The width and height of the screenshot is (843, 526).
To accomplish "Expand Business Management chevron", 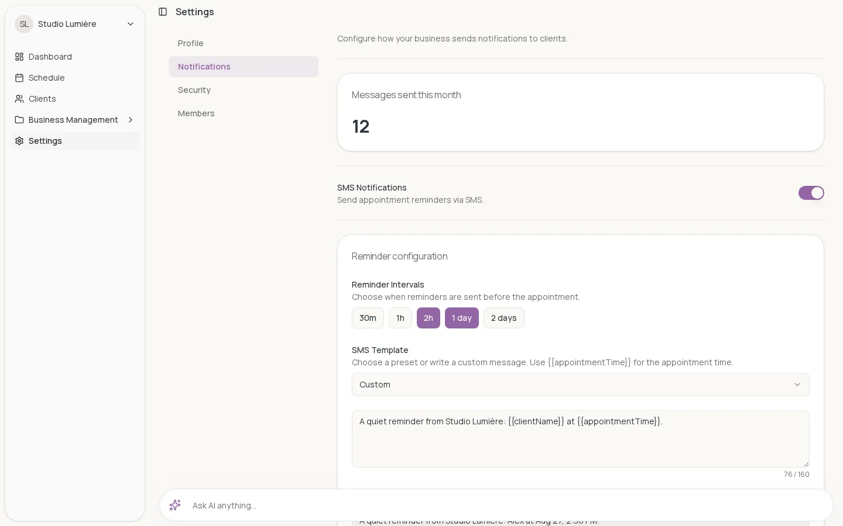I will [131, 120].
